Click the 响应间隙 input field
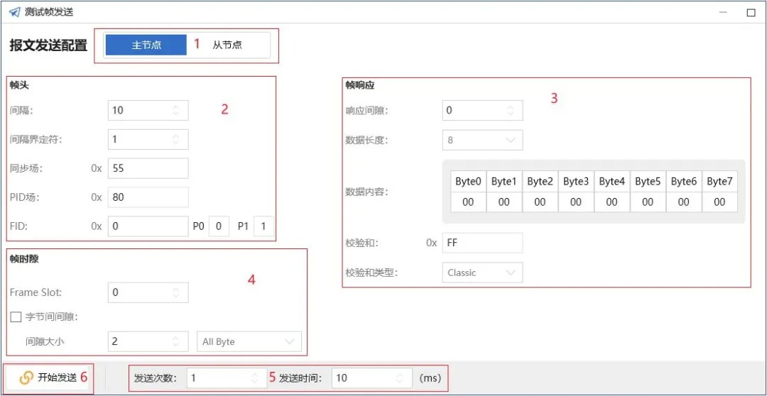 482,111
